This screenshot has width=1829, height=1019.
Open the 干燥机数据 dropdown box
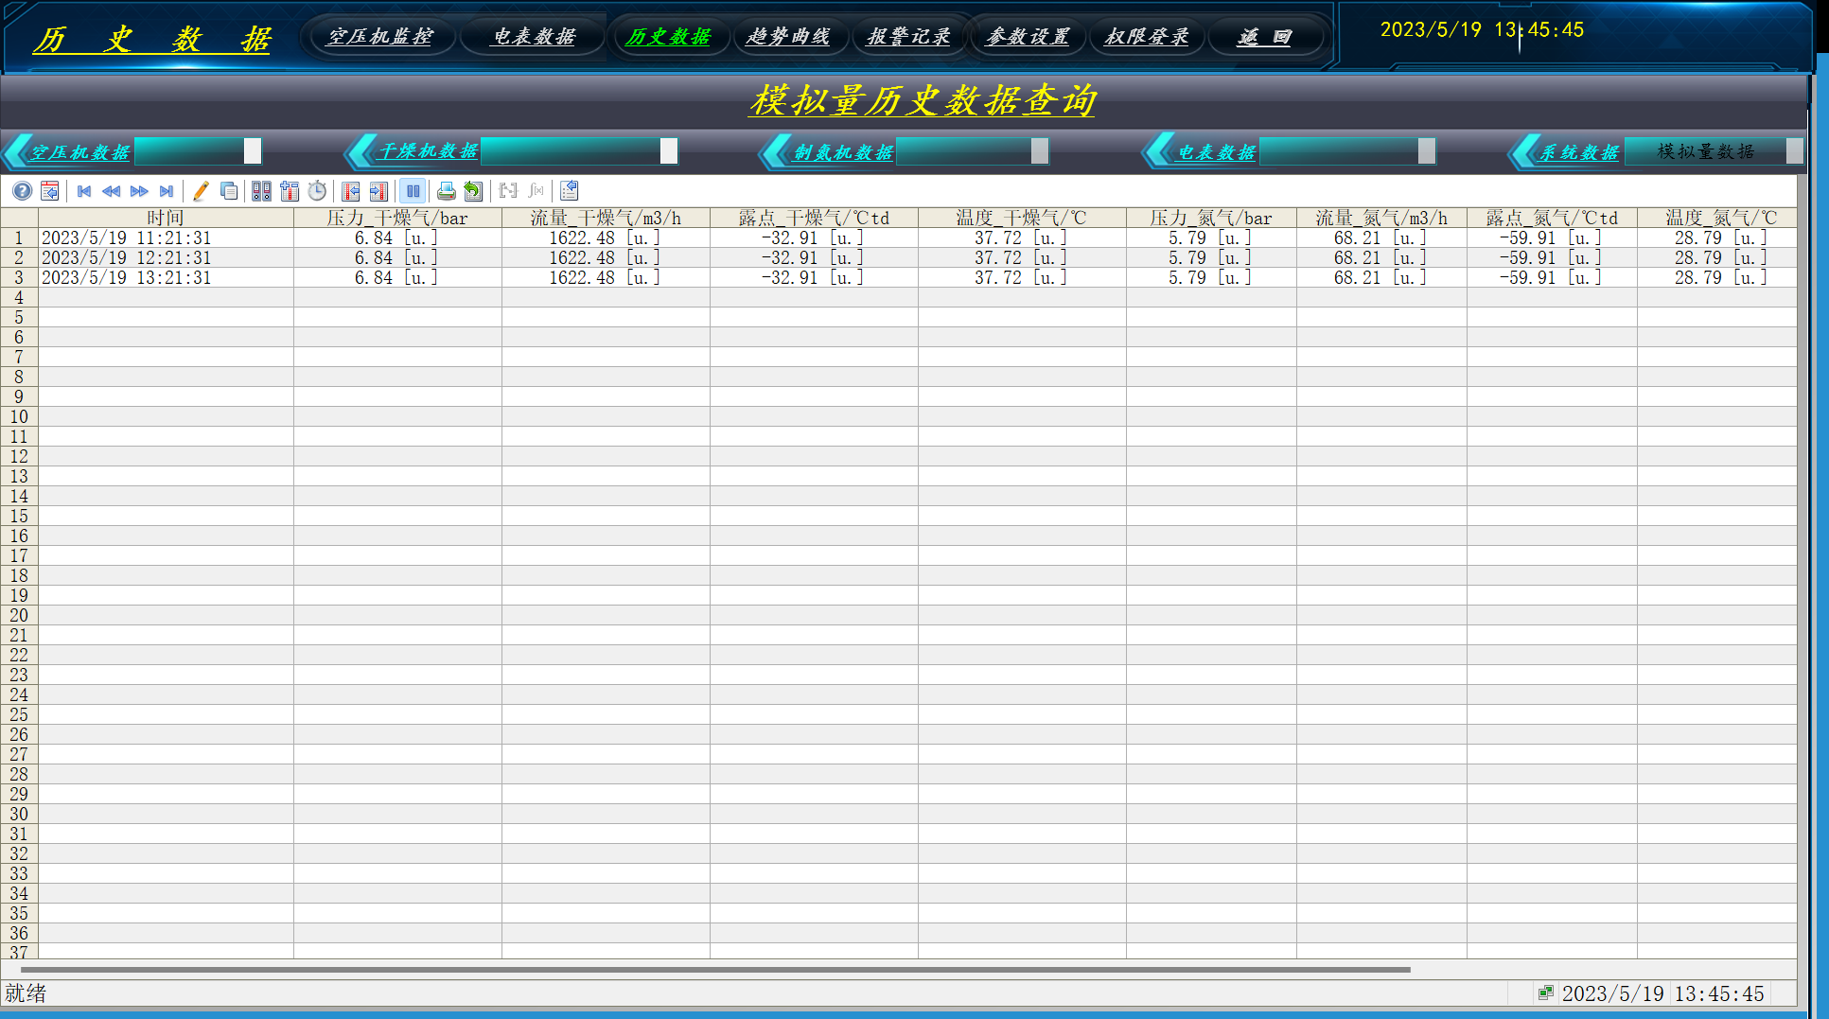(x=579, y=151)
